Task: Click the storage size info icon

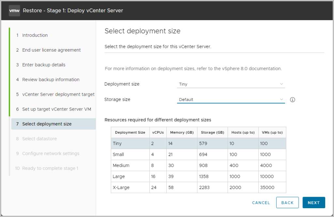Action: (293, 100)
